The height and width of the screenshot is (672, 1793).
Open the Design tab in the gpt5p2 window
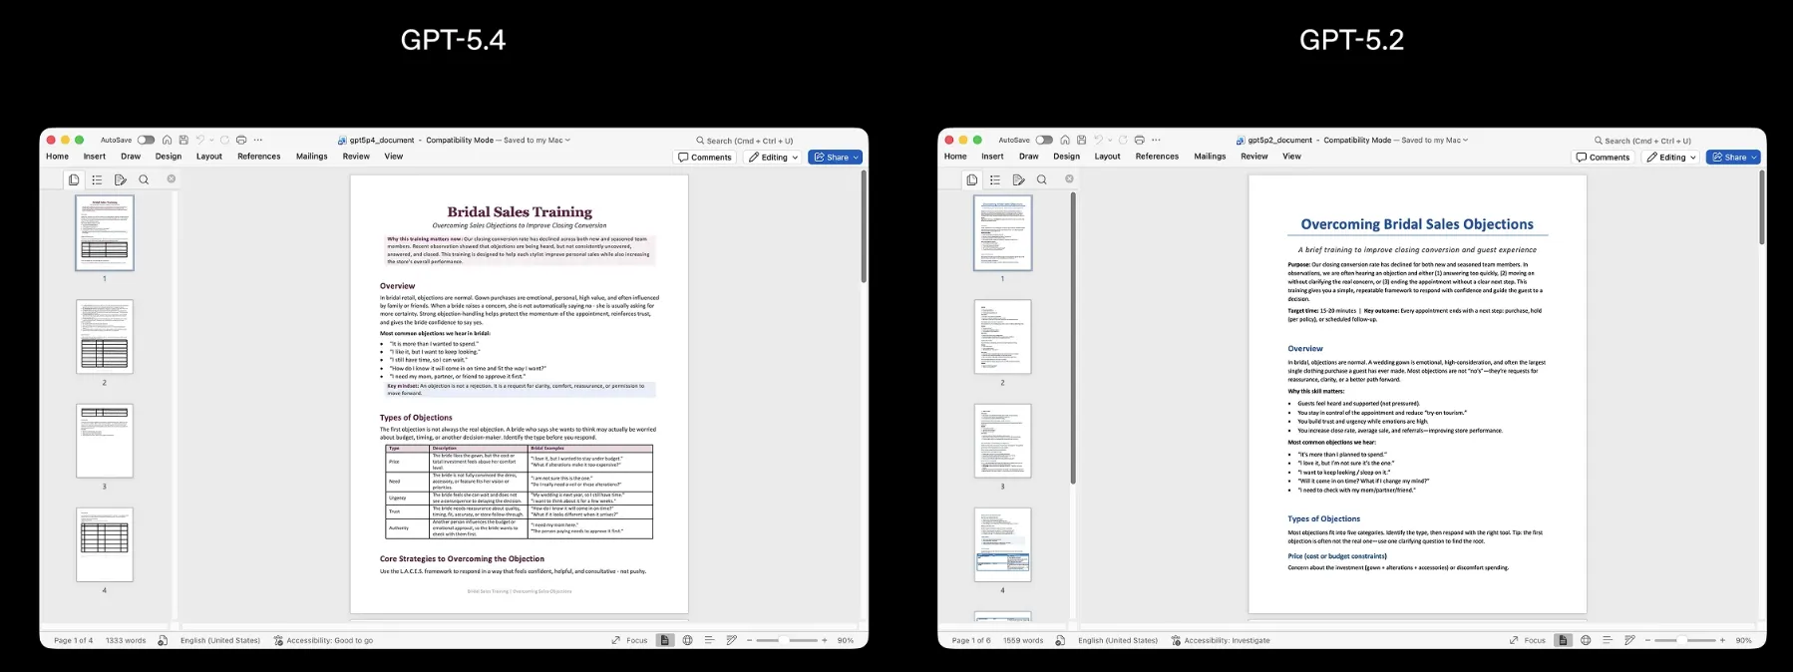1066,157
